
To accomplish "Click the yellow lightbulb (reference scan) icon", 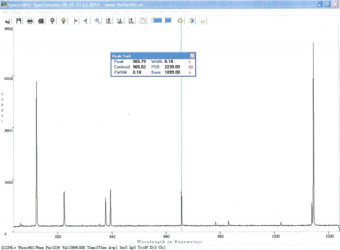I will click(63, 21).
